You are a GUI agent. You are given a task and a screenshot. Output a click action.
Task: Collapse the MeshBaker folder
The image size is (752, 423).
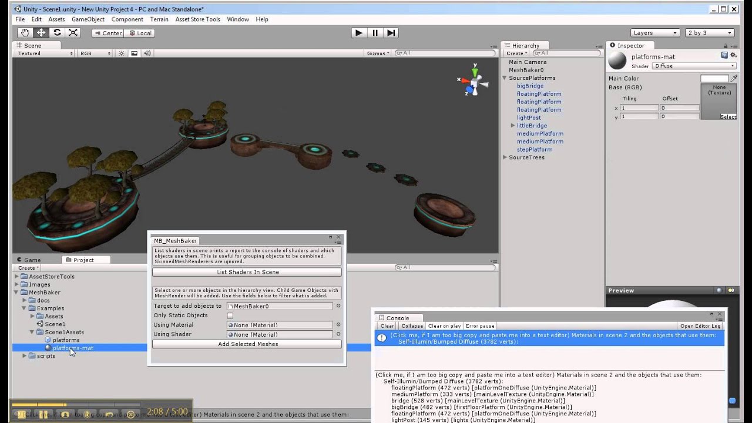(x=16, y=293)
